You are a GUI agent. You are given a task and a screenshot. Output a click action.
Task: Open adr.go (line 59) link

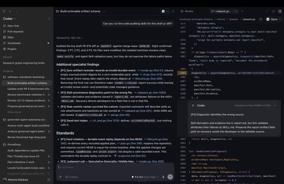pyautogui.click(x=119, y=115)
